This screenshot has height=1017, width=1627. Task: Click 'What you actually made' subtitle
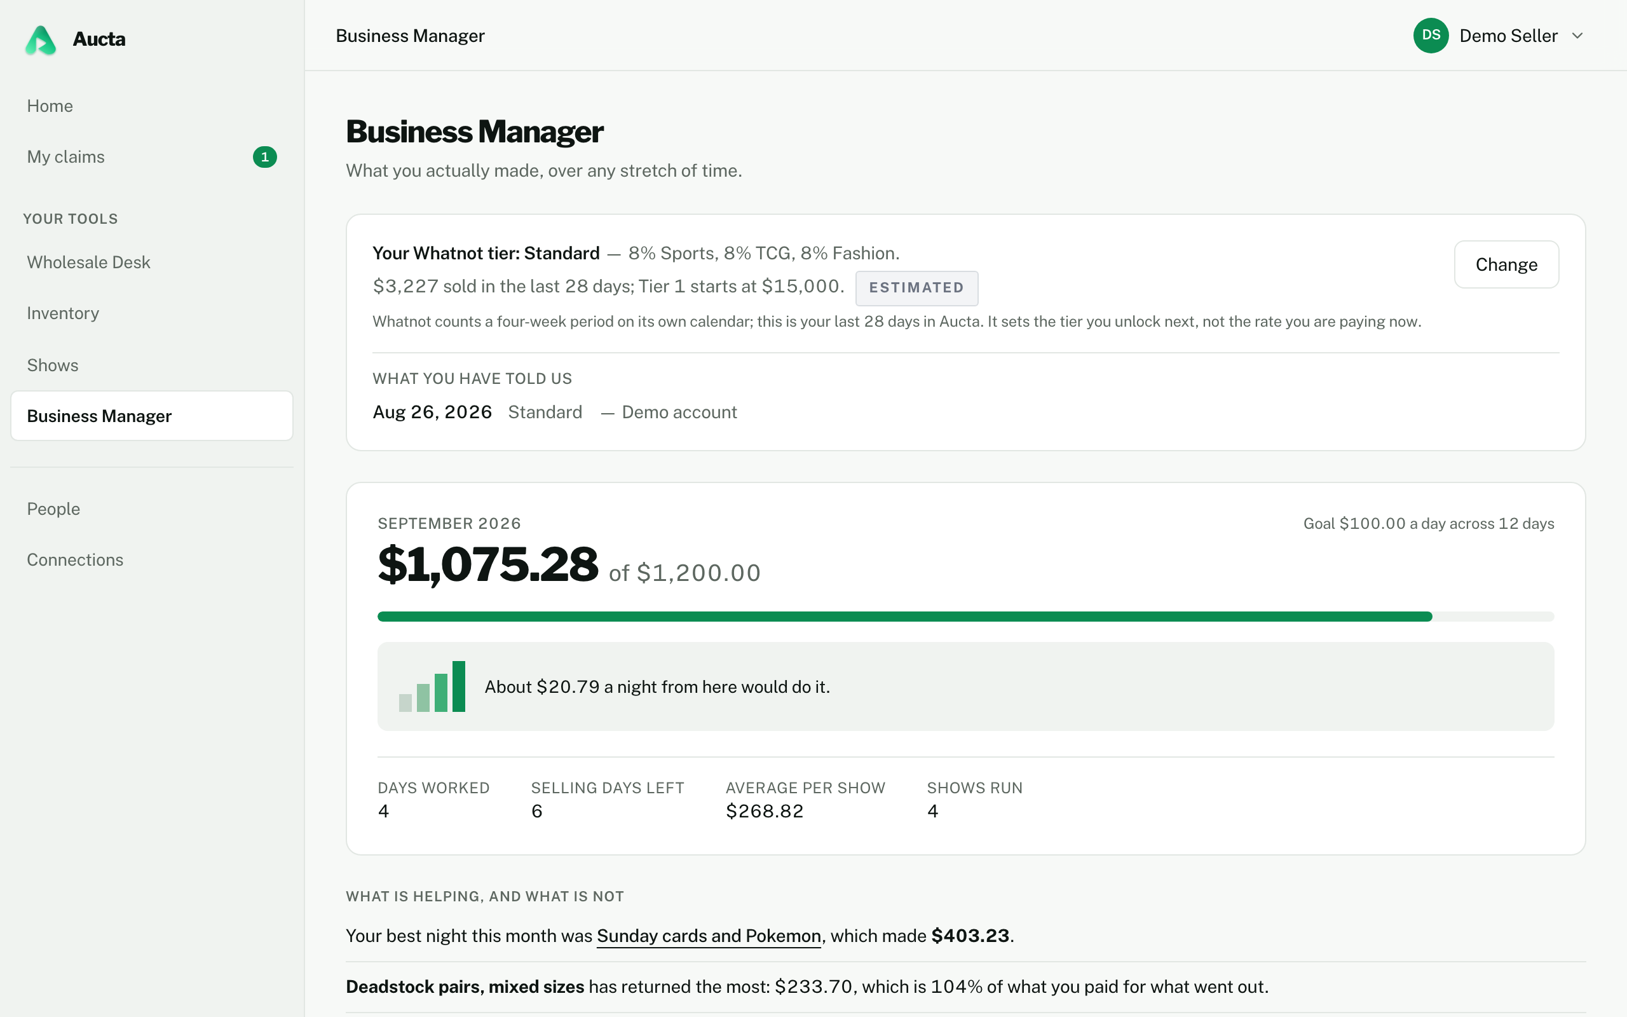[544, 171]
